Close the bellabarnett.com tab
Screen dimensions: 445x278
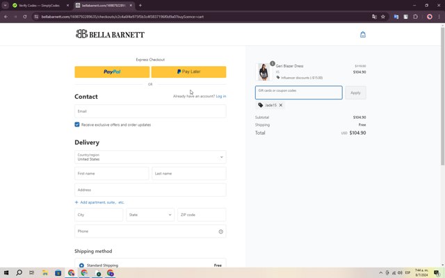pyautogui.click(x=131, y=6)
